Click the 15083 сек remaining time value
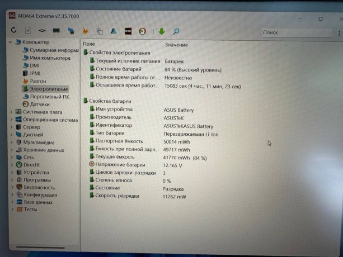Viewport: 343px width, 257px height. coord(203,86)
